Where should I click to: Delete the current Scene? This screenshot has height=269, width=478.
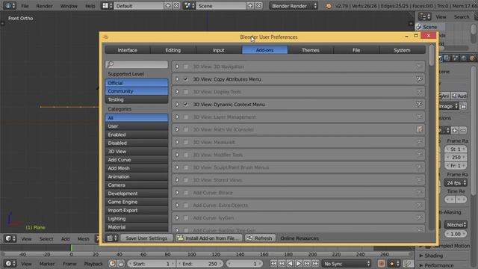[259, 6]
